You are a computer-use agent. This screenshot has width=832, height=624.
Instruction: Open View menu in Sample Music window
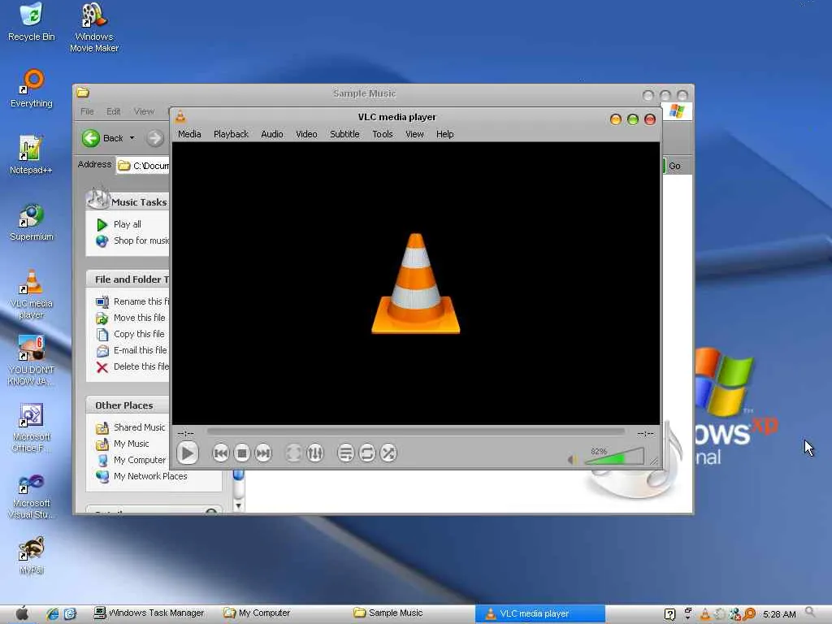point(144,111)
